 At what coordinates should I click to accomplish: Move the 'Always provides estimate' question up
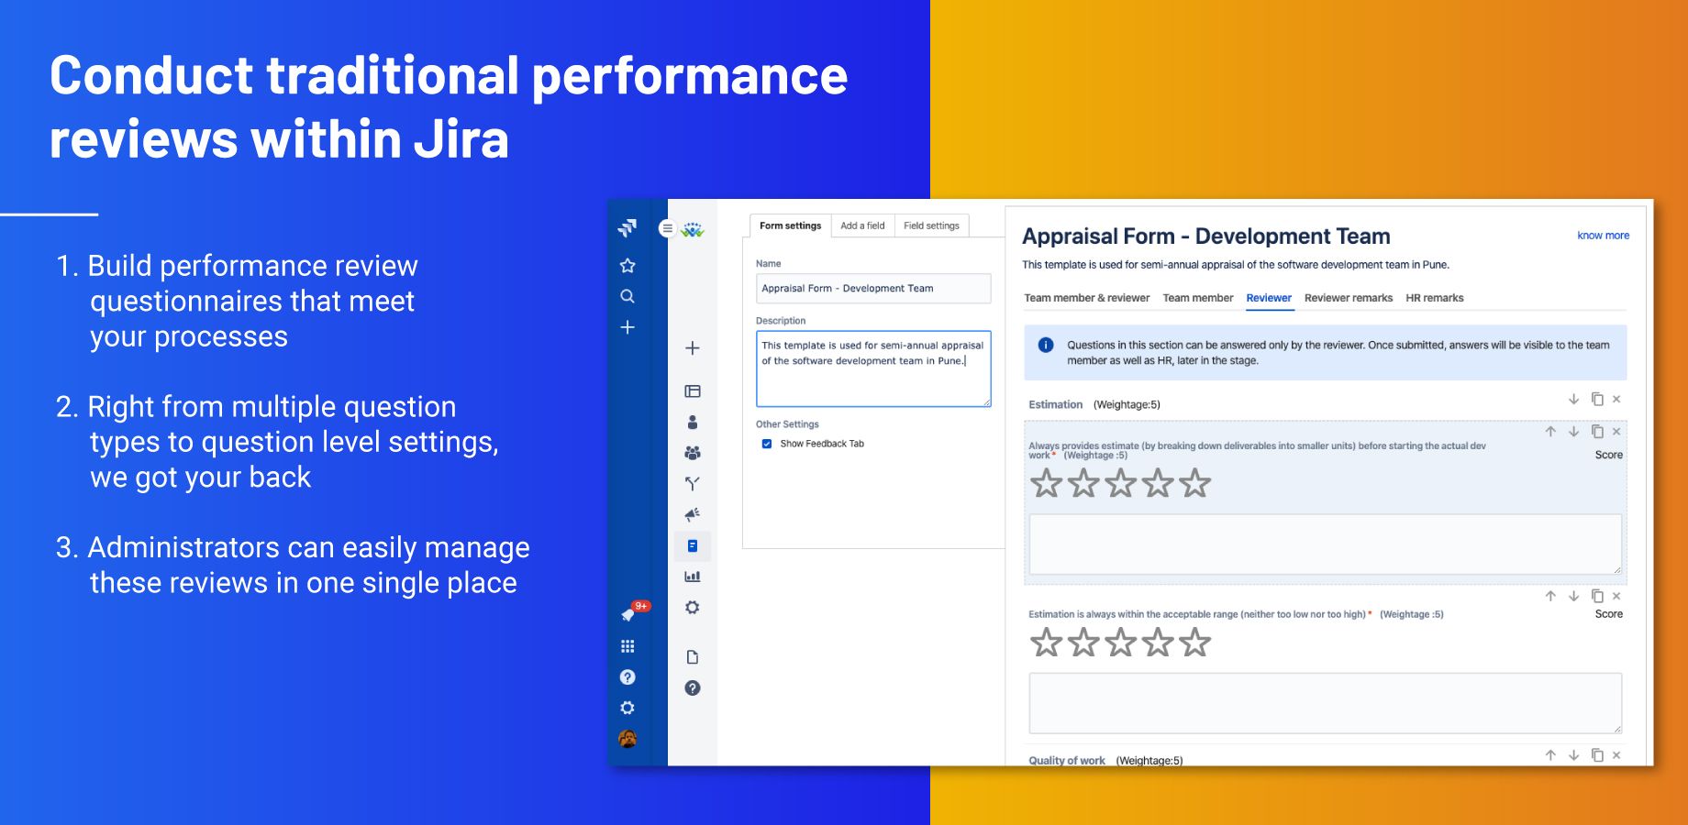1550,431
